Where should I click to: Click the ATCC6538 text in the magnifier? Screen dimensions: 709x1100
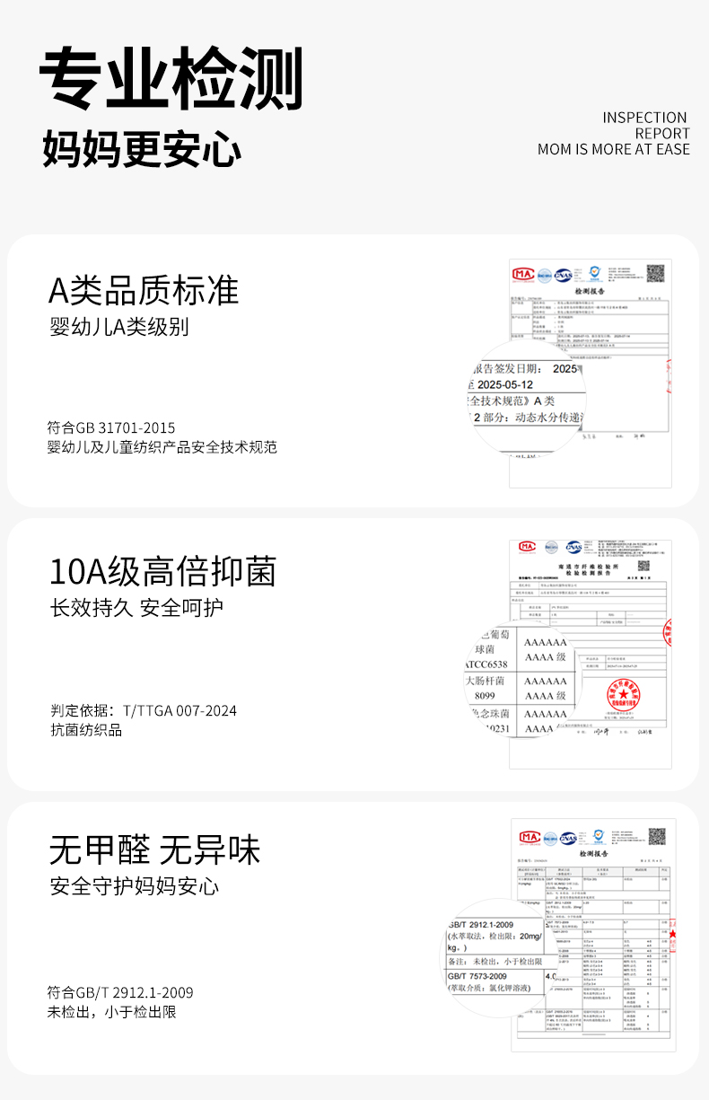tap(486, 664)
